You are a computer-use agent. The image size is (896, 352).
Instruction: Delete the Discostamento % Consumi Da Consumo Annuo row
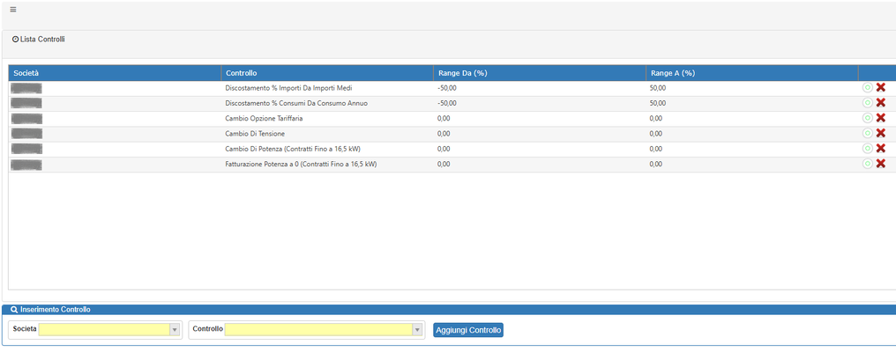(x=881, y=103)
